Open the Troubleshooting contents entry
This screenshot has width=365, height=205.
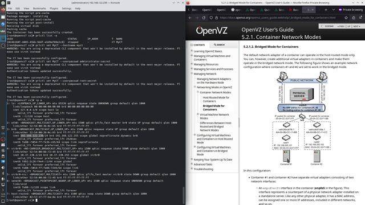pos(204,169)
